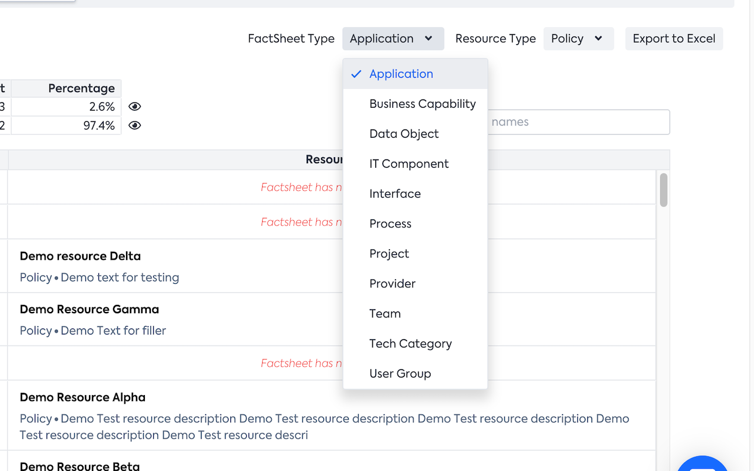
Task: Click Demo Resource Alpha long description text
Action: [325, 427]
